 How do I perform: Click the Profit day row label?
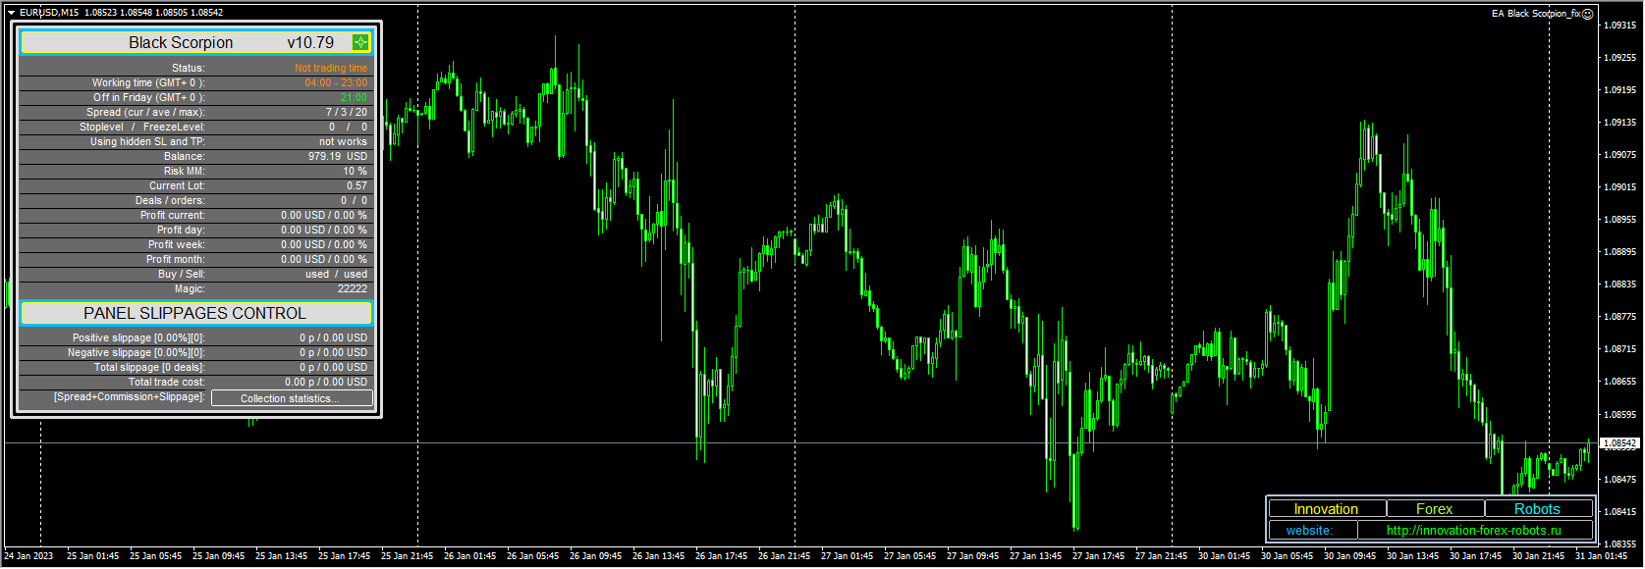(x=181, y=231)
